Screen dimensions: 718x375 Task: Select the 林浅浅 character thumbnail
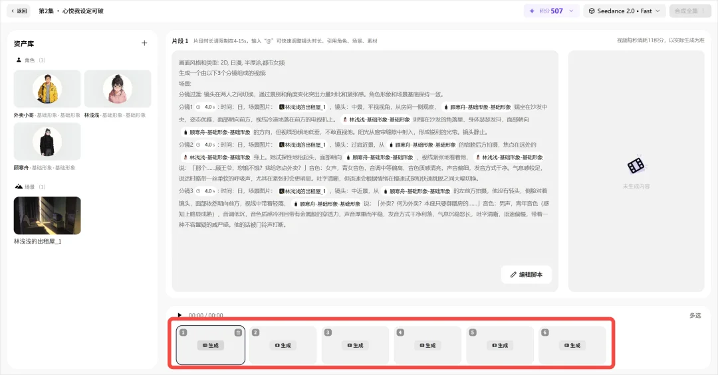[x=118, y=89]
